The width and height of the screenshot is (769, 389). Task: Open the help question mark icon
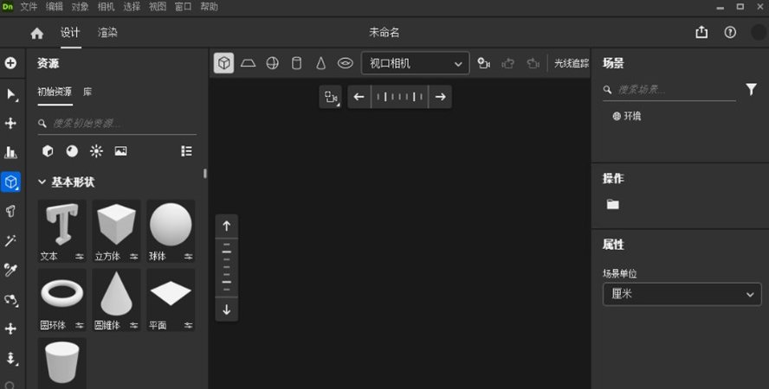click(x=730, y=32)
